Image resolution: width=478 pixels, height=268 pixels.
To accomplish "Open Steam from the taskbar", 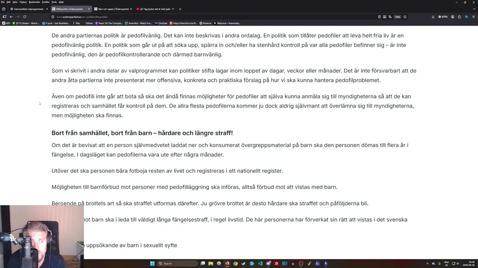I will coord(243,264).
